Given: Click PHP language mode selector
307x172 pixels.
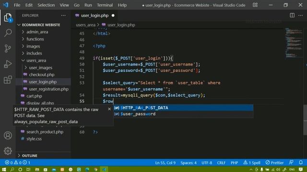Looking at the screenshot, I should coord(234,162).
